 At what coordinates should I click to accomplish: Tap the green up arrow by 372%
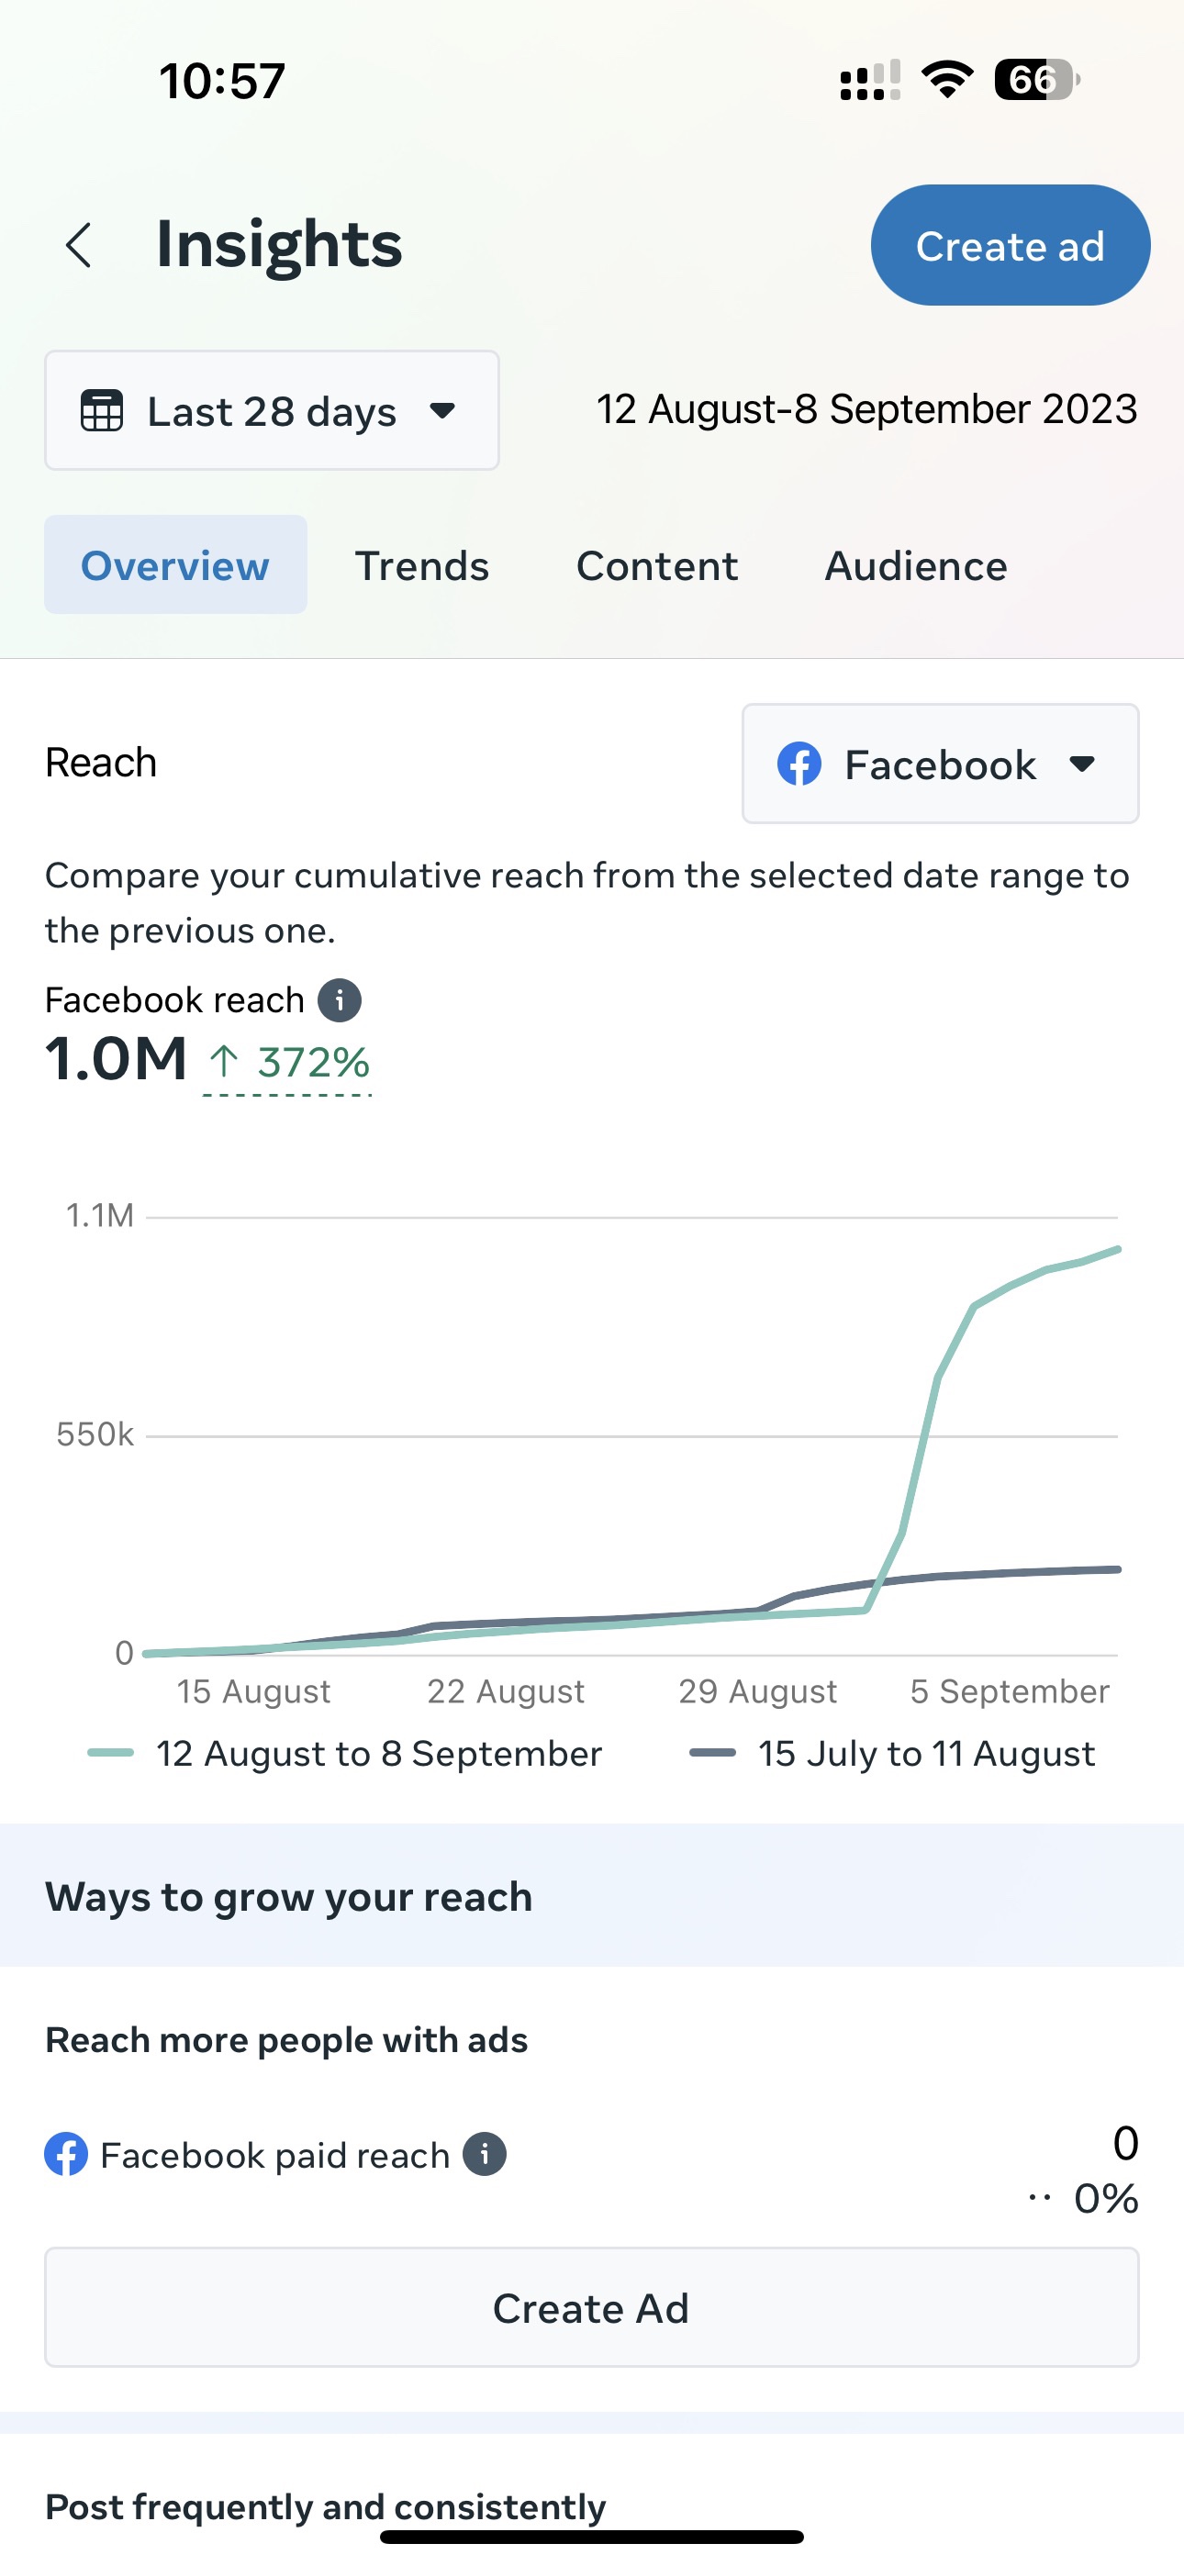(x=223, y=1061)
